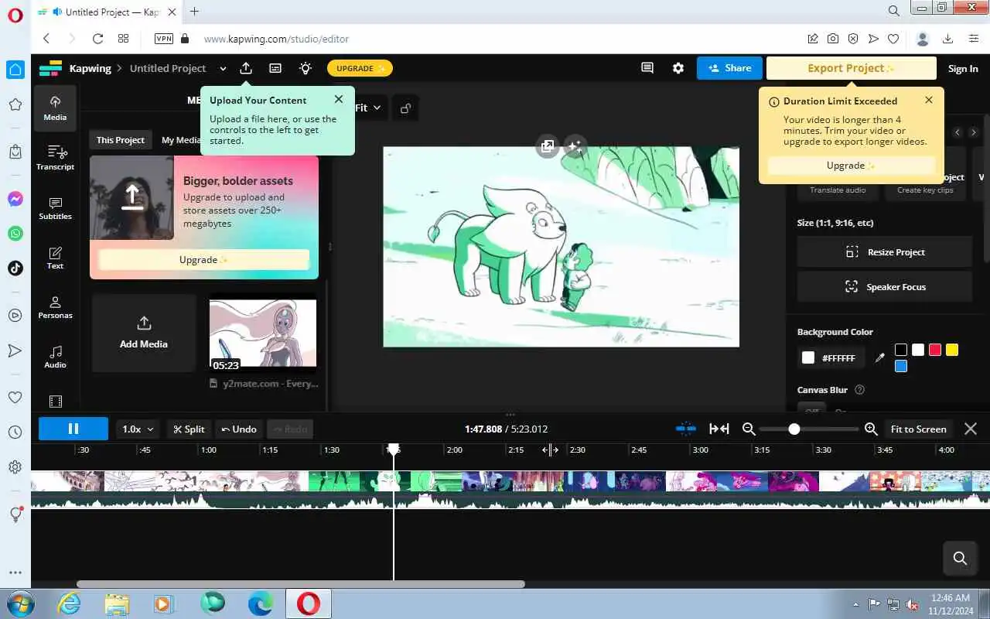Click fit-timeline-width arrows icon
990x619 pixels.
pos(719,429)
